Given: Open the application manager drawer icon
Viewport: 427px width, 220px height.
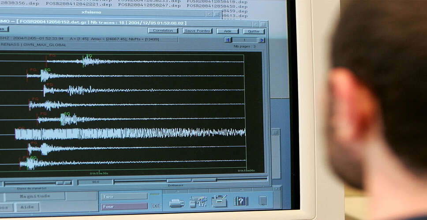Looking at the screenshot, I should 219,202.
